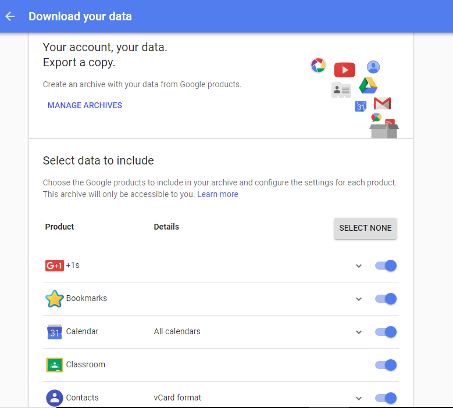The image size is (453, 408).
Task: Click the green Classroom icon
Action: point(54,364)
